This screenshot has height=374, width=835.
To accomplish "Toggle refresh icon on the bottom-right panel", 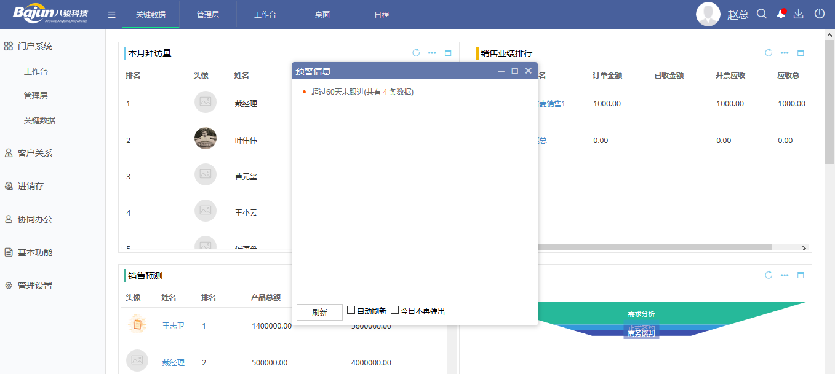I will pyautogui.click(x=768, y=276).
